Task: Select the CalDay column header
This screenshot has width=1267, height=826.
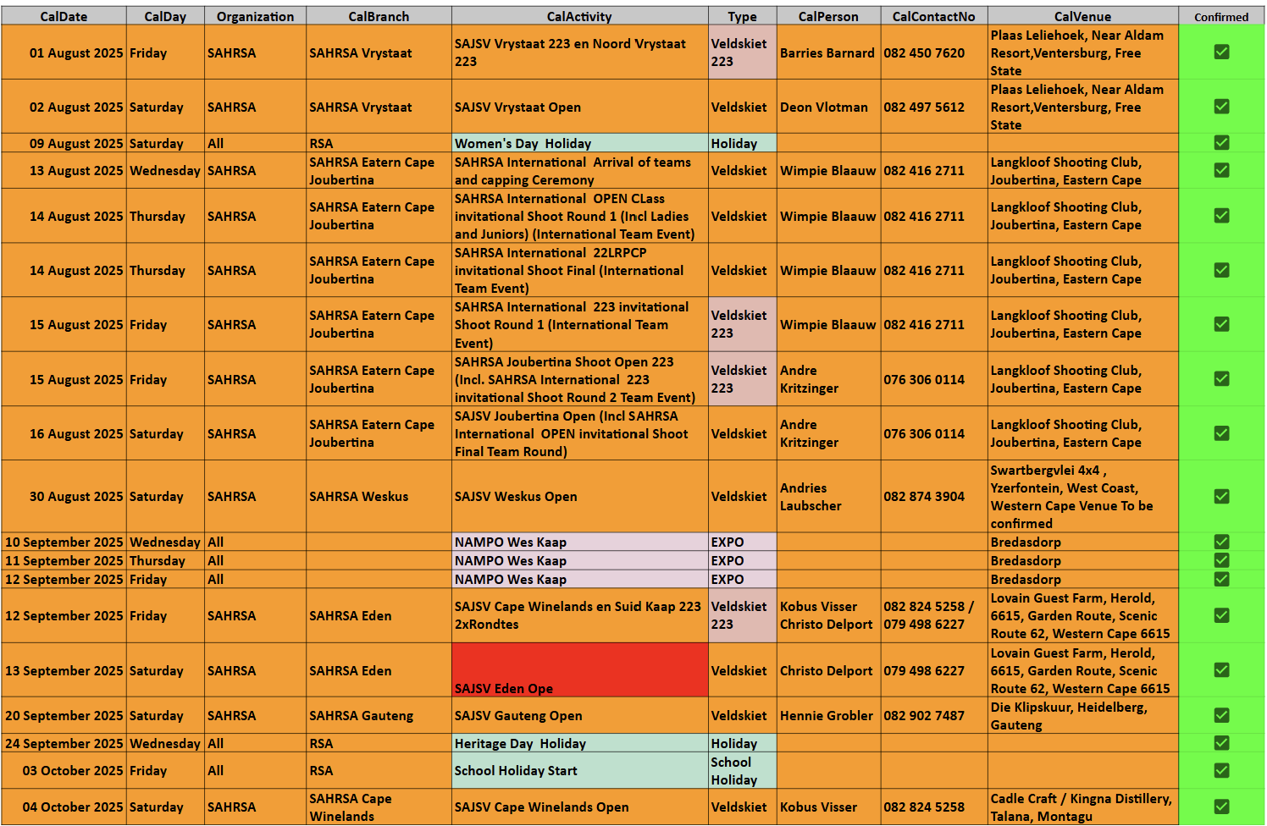Action: [x=165, y=16]
